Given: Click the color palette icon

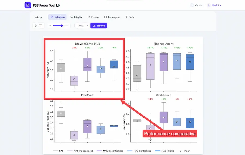Looking at the screenshot, I should pyautogui.click(x=36, y=26).
